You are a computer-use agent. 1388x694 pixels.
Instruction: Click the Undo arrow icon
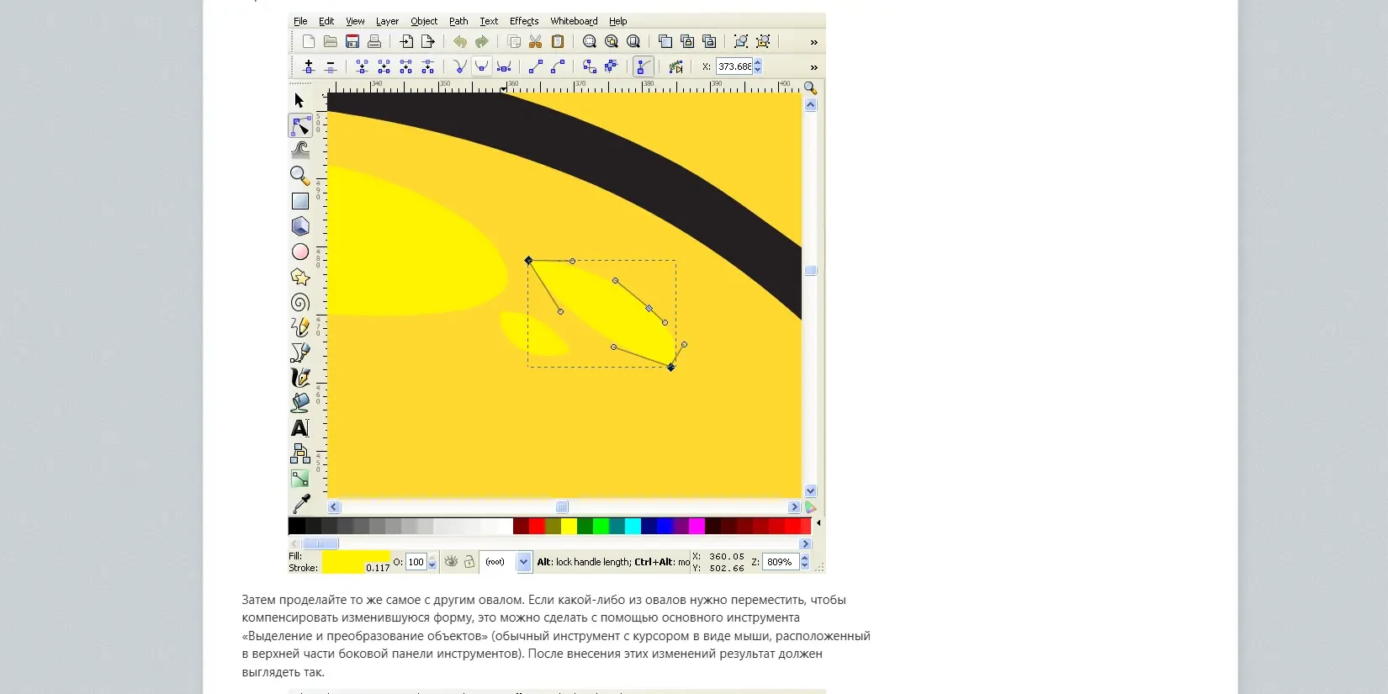[460, 41]
